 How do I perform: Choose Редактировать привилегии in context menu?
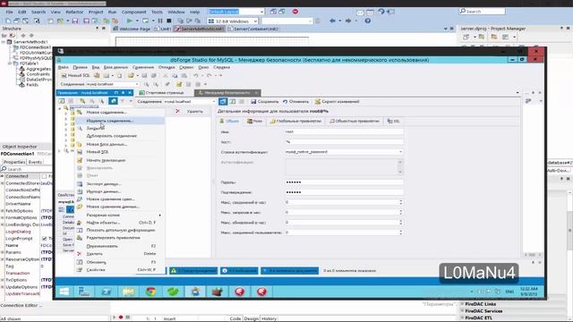click(121, 238)
